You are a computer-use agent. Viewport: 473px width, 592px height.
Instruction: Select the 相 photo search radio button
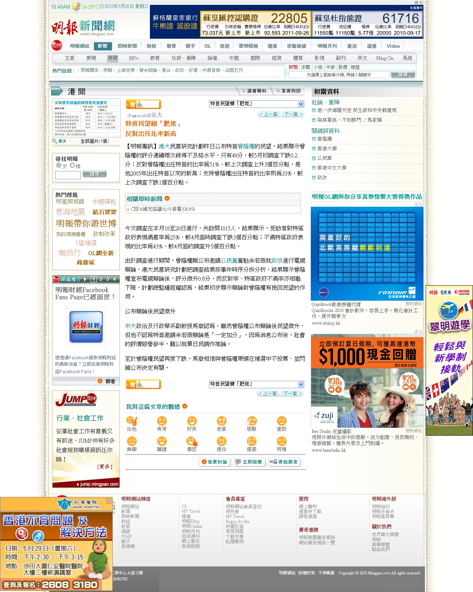72,165
